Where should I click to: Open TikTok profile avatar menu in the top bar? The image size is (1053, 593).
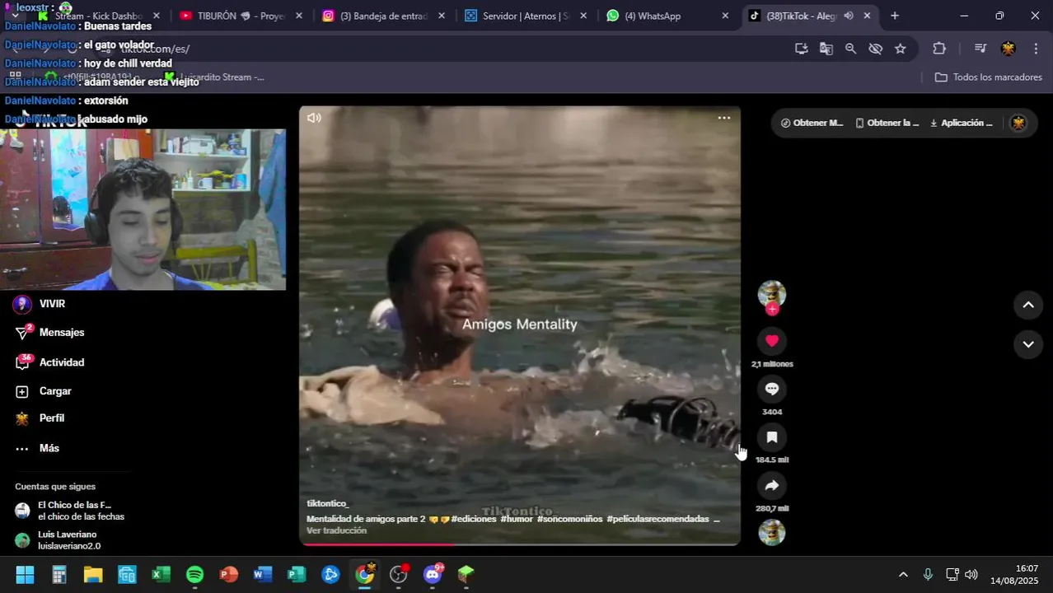(x=1018, y=123)
